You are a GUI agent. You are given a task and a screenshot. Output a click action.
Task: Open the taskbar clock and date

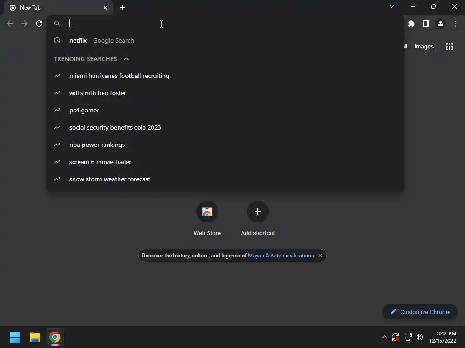click(x=443, y=337)
